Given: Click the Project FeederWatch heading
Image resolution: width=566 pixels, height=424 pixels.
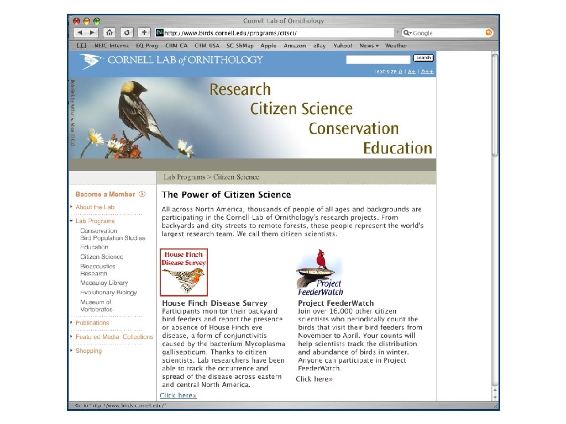Looking at the screenshot, I should point(336,303).
